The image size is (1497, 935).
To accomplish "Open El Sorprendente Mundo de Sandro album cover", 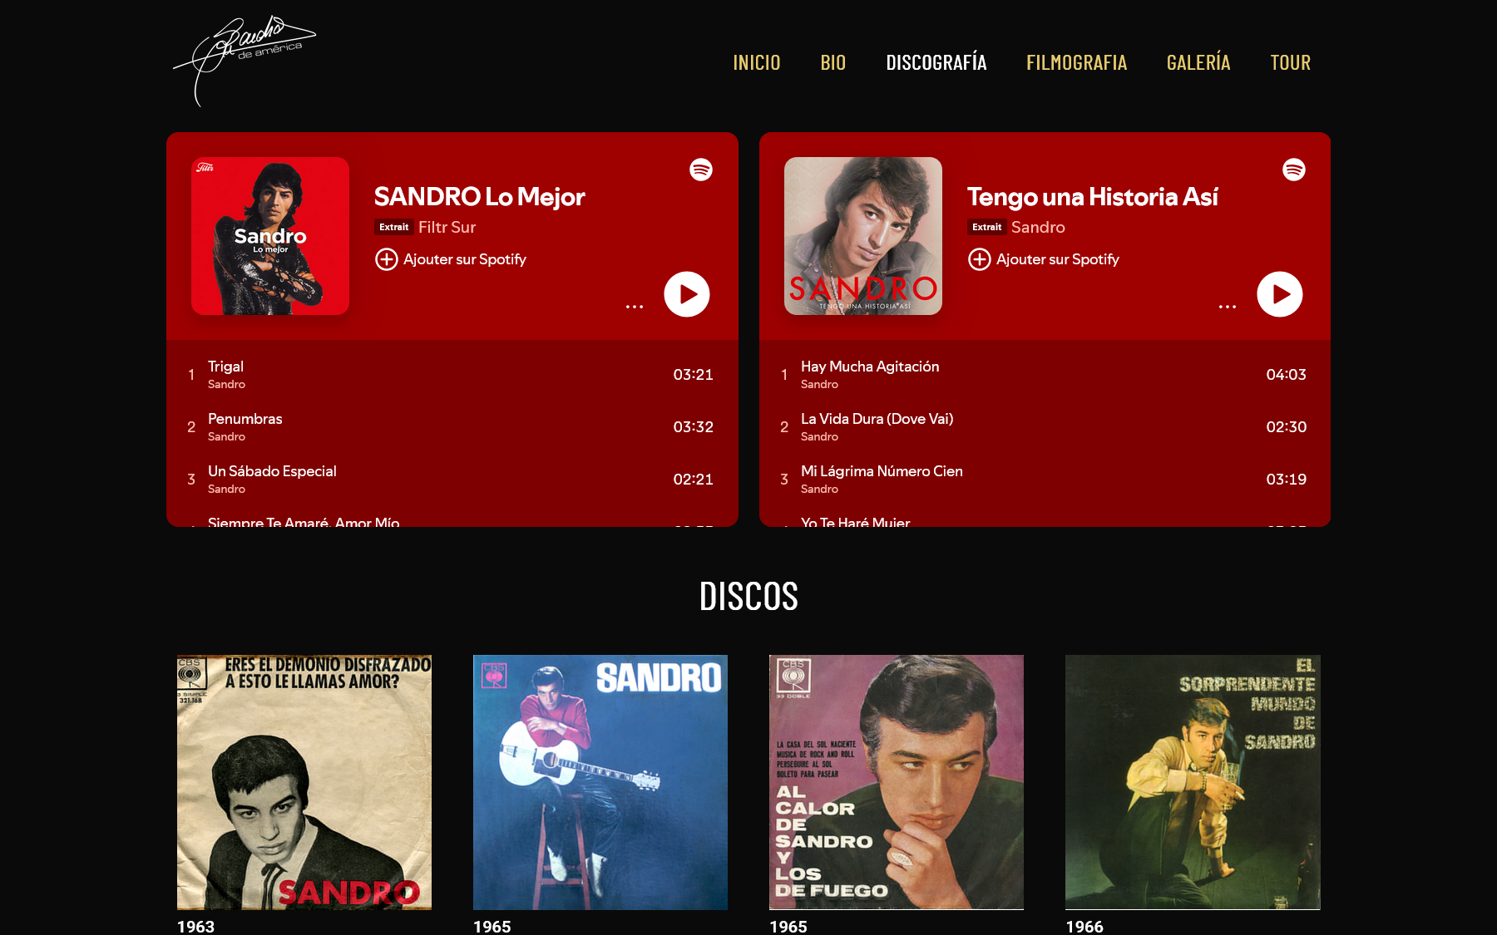I will 1193,782.
